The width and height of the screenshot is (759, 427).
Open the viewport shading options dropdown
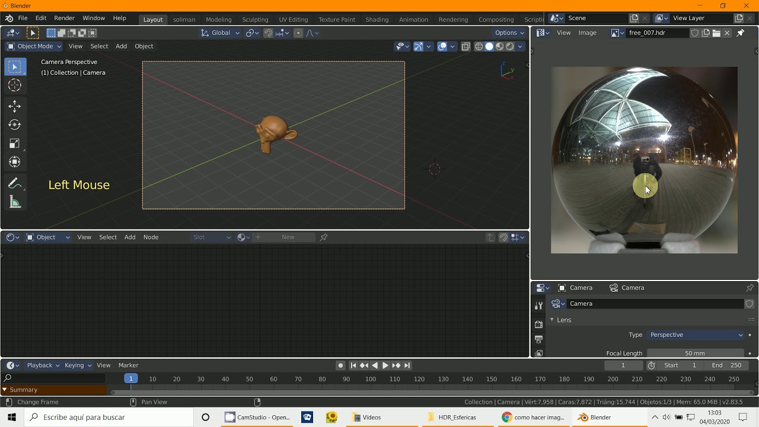520,46
